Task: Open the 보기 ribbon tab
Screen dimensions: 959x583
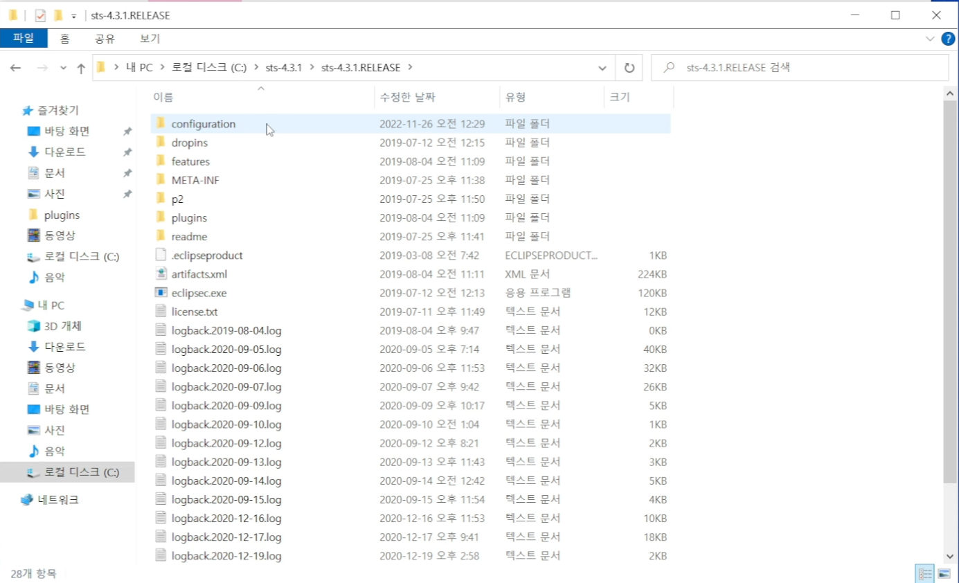Action: [x=150, y=38]
